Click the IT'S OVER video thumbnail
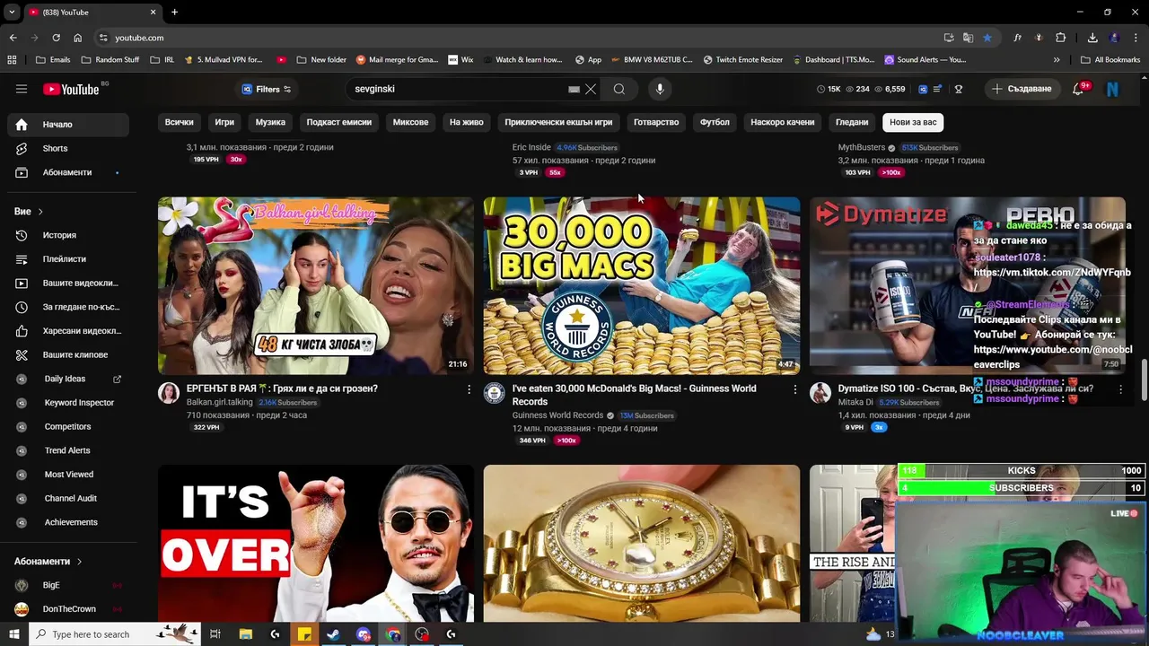This screenshot has width=1149, height=646. (x=316, y=544)
